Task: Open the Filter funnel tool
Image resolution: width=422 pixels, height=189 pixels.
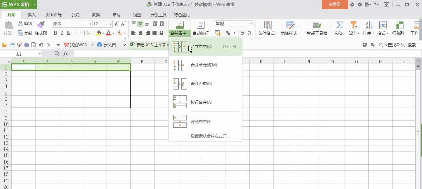Action: pos(353,25)
